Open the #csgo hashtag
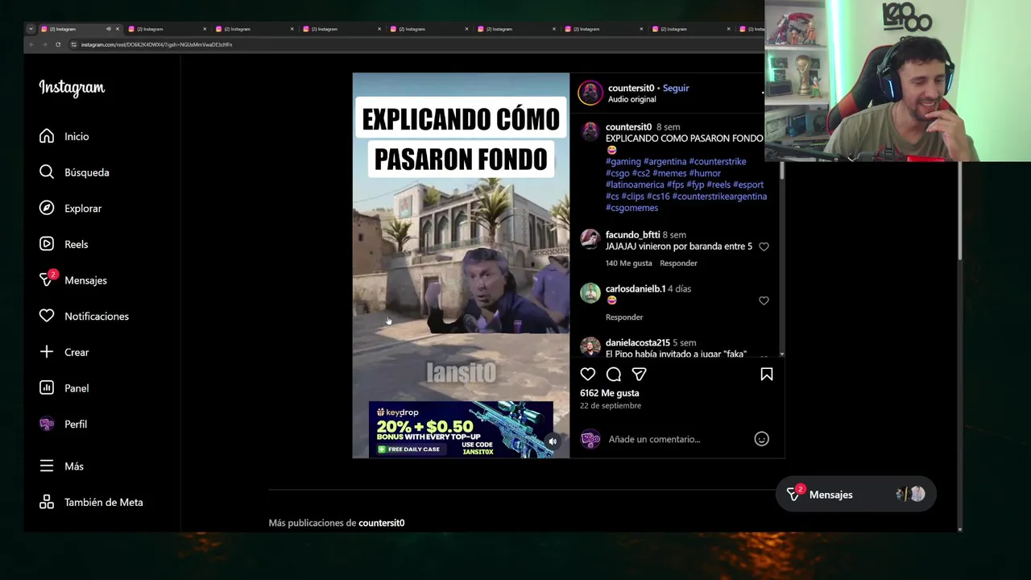Viewport: 1031px width, 580px height. tap(618, 173)
